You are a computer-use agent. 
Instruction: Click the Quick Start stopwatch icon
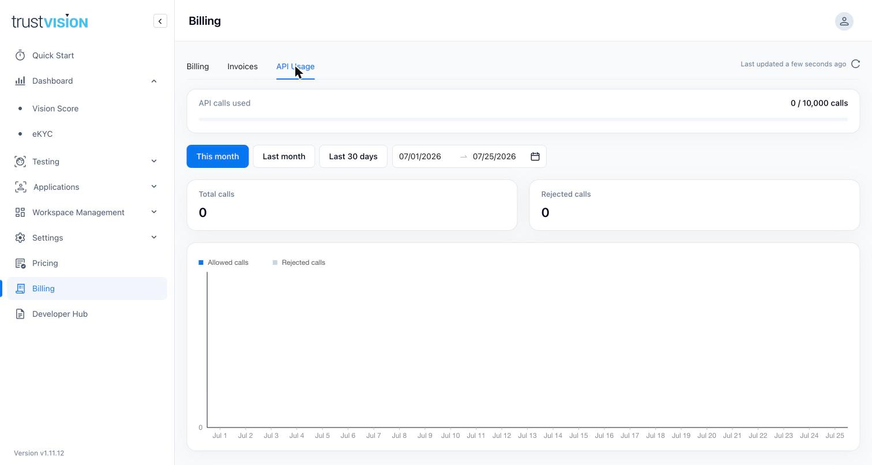(x=20, y=55)
